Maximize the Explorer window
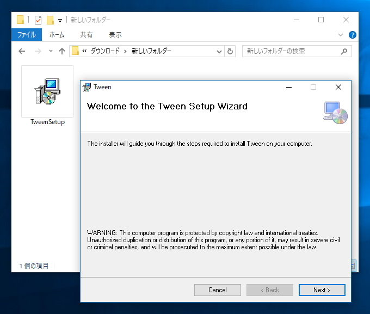The width and height of the screenshot is (370, 314). pos(321,20)
